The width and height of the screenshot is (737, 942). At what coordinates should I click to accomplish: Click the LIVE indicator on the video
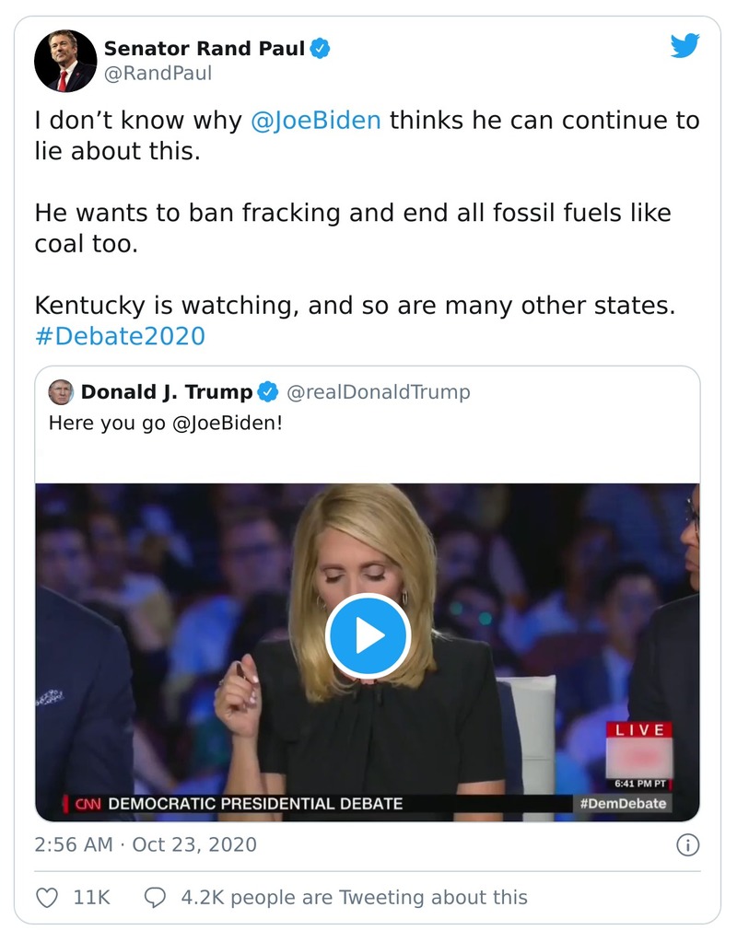[x=640, y=730]
